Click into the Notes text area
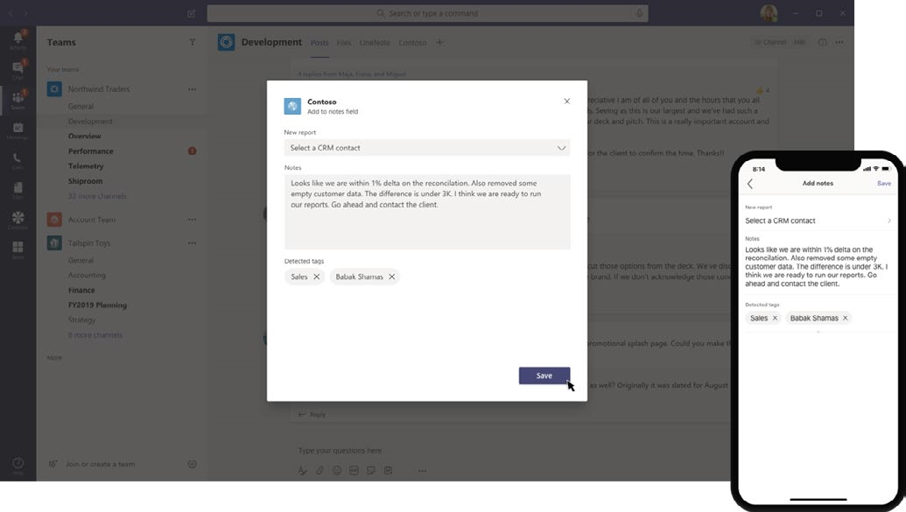Image resolution: width=906 pixels, height=512 pixels. (427, 212)
